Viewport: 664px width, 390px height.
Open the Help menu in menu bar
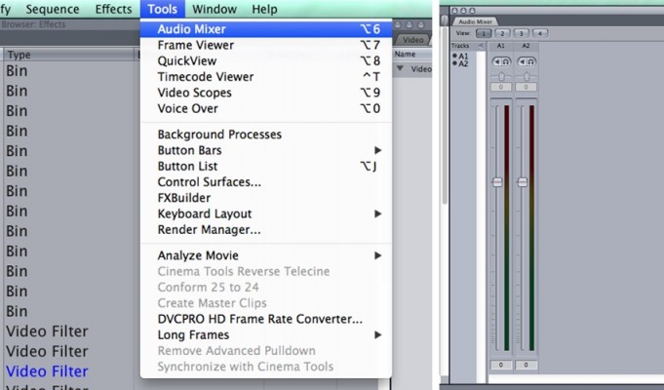pos(264,9)
